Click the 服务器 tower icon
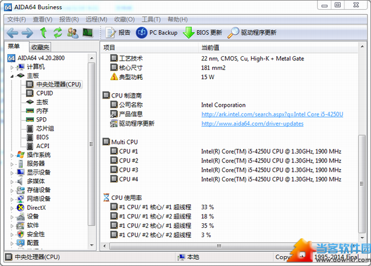Screen dimensions: 371x266 (21, 164)
